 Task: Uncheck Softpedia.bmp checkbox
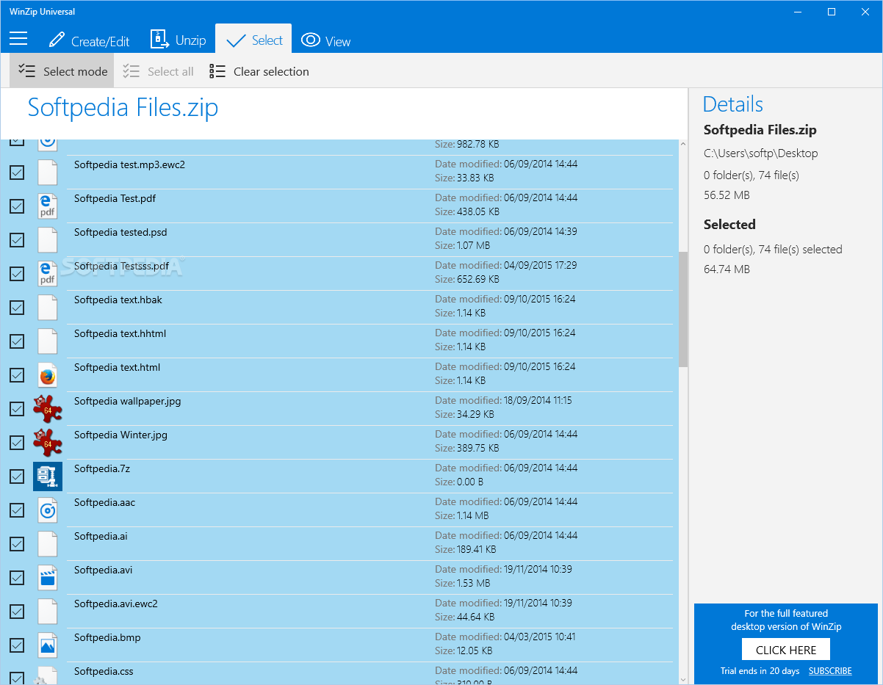(17, 645)
